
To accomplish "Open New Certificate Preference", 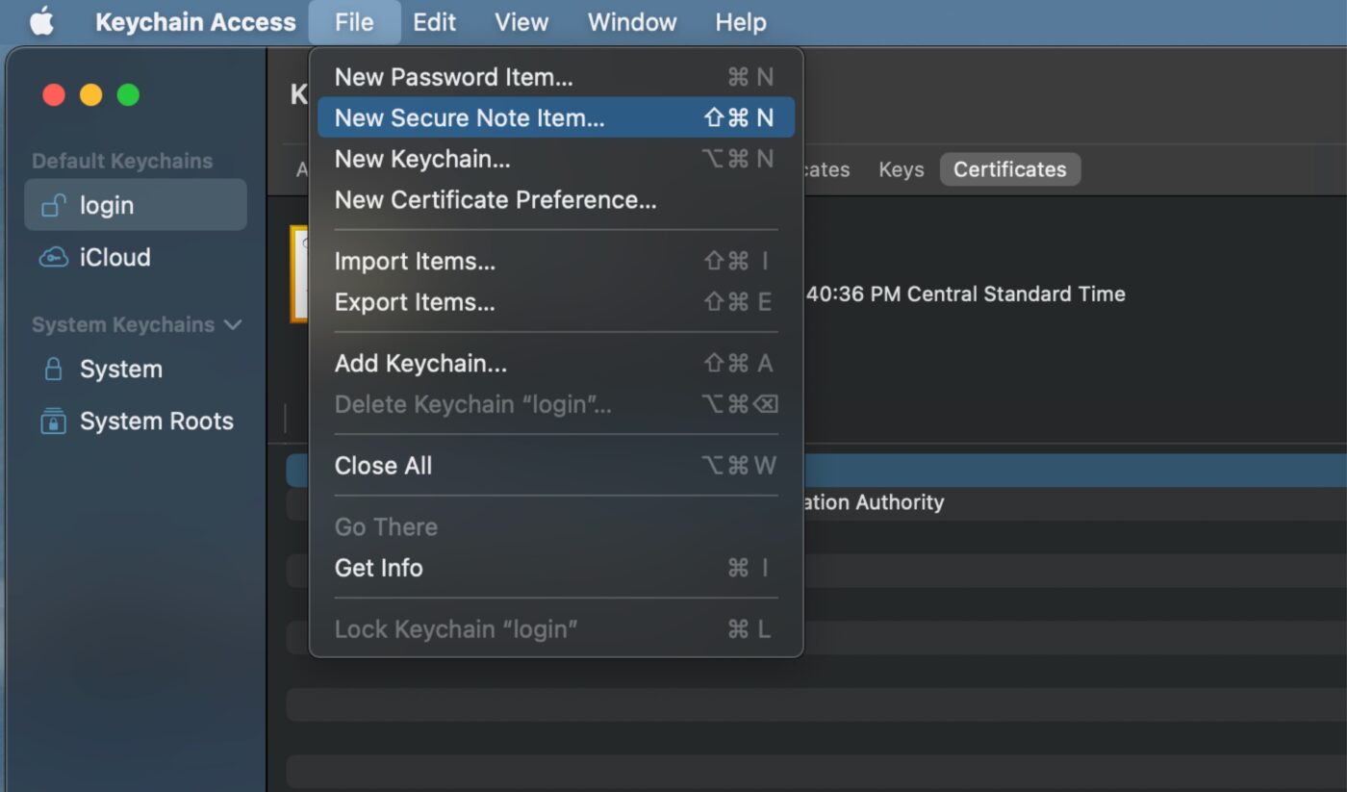I will coord(496,200).
